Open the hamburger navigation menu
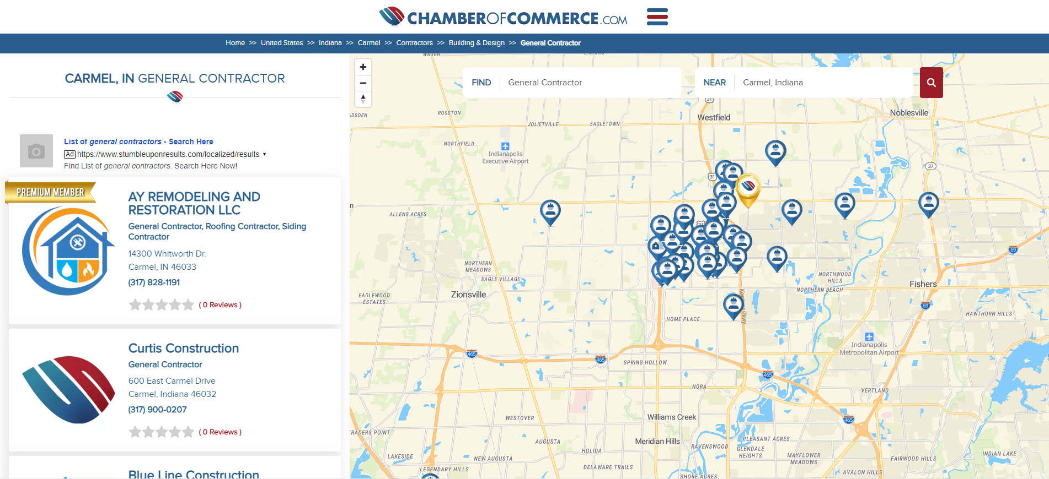1049x479 pixels. (657, 17)
